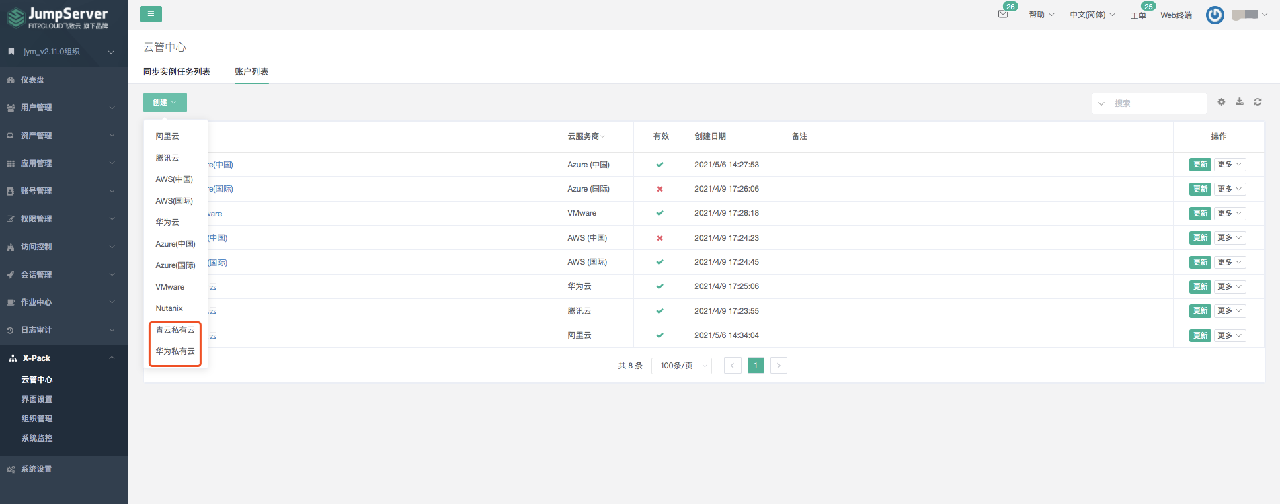Click the user avatar power icon
1280x504 pixels.
tap(1215, 15)
